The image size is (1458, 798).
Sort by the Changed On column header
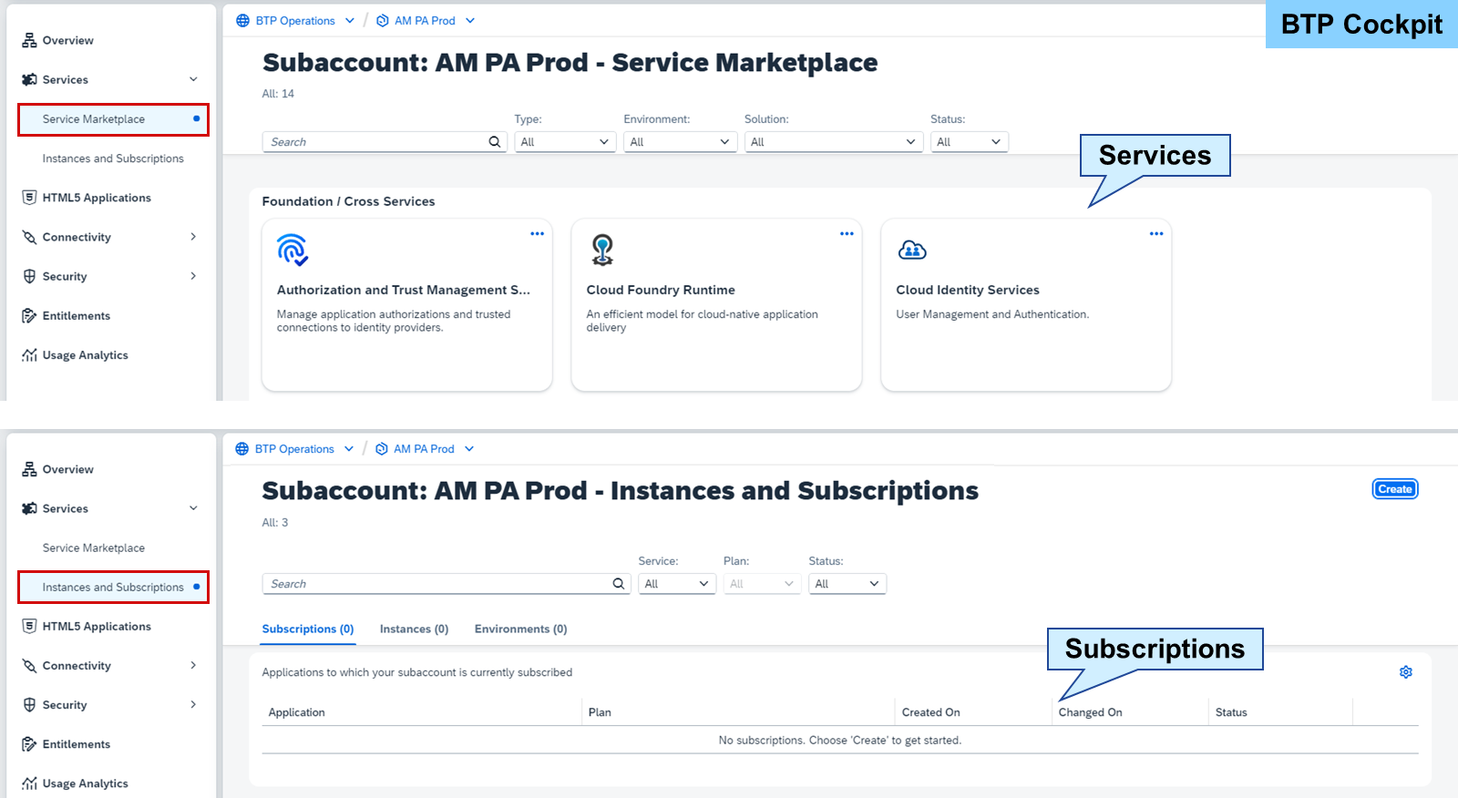(1090, 712)
